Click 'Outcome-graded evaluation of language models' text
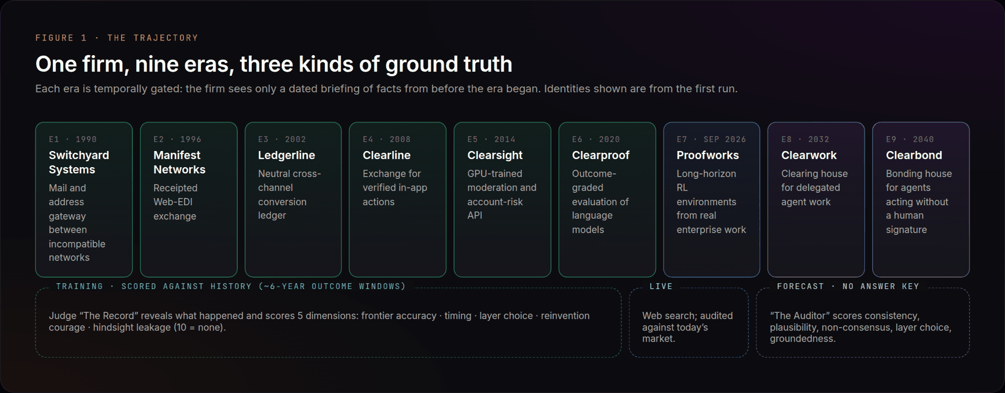Image resolution: width=1005 pixels, height=393 pixels. (x=600, y=202)
